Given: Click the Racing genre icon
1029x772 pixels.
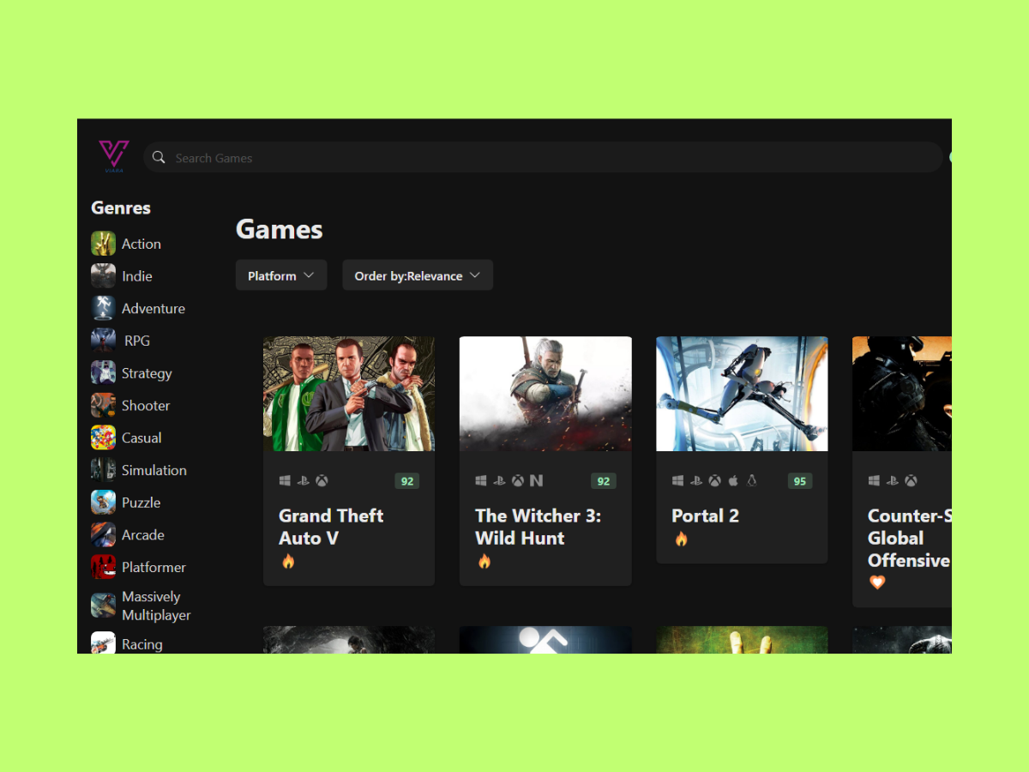Looking at the screenshot, I should pyautogui.click(x=103, y=642).
